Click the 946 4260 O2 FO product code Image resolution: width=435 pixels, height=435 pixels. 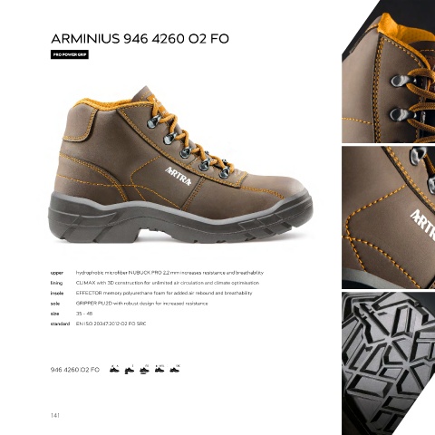tap(75, 370)
